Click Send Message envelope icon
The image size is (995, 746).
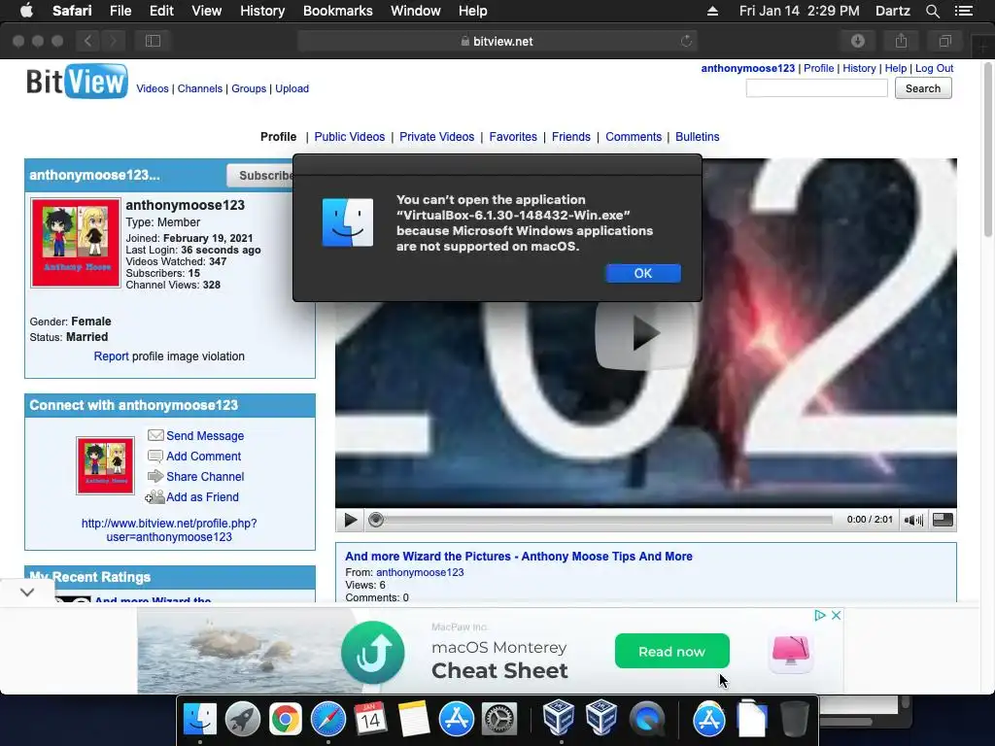[x=155, y=436]
